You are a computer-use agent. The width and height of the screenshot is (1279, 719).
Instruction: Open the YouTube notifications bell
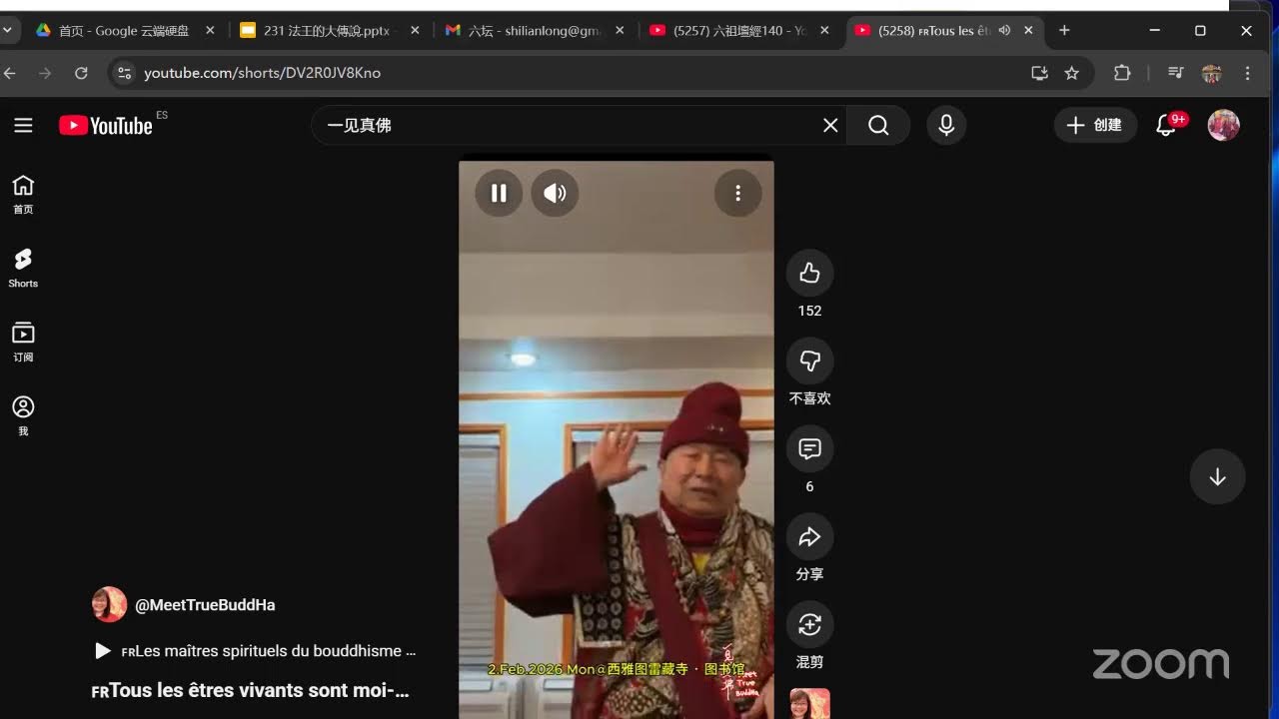tap(1166, 125)
